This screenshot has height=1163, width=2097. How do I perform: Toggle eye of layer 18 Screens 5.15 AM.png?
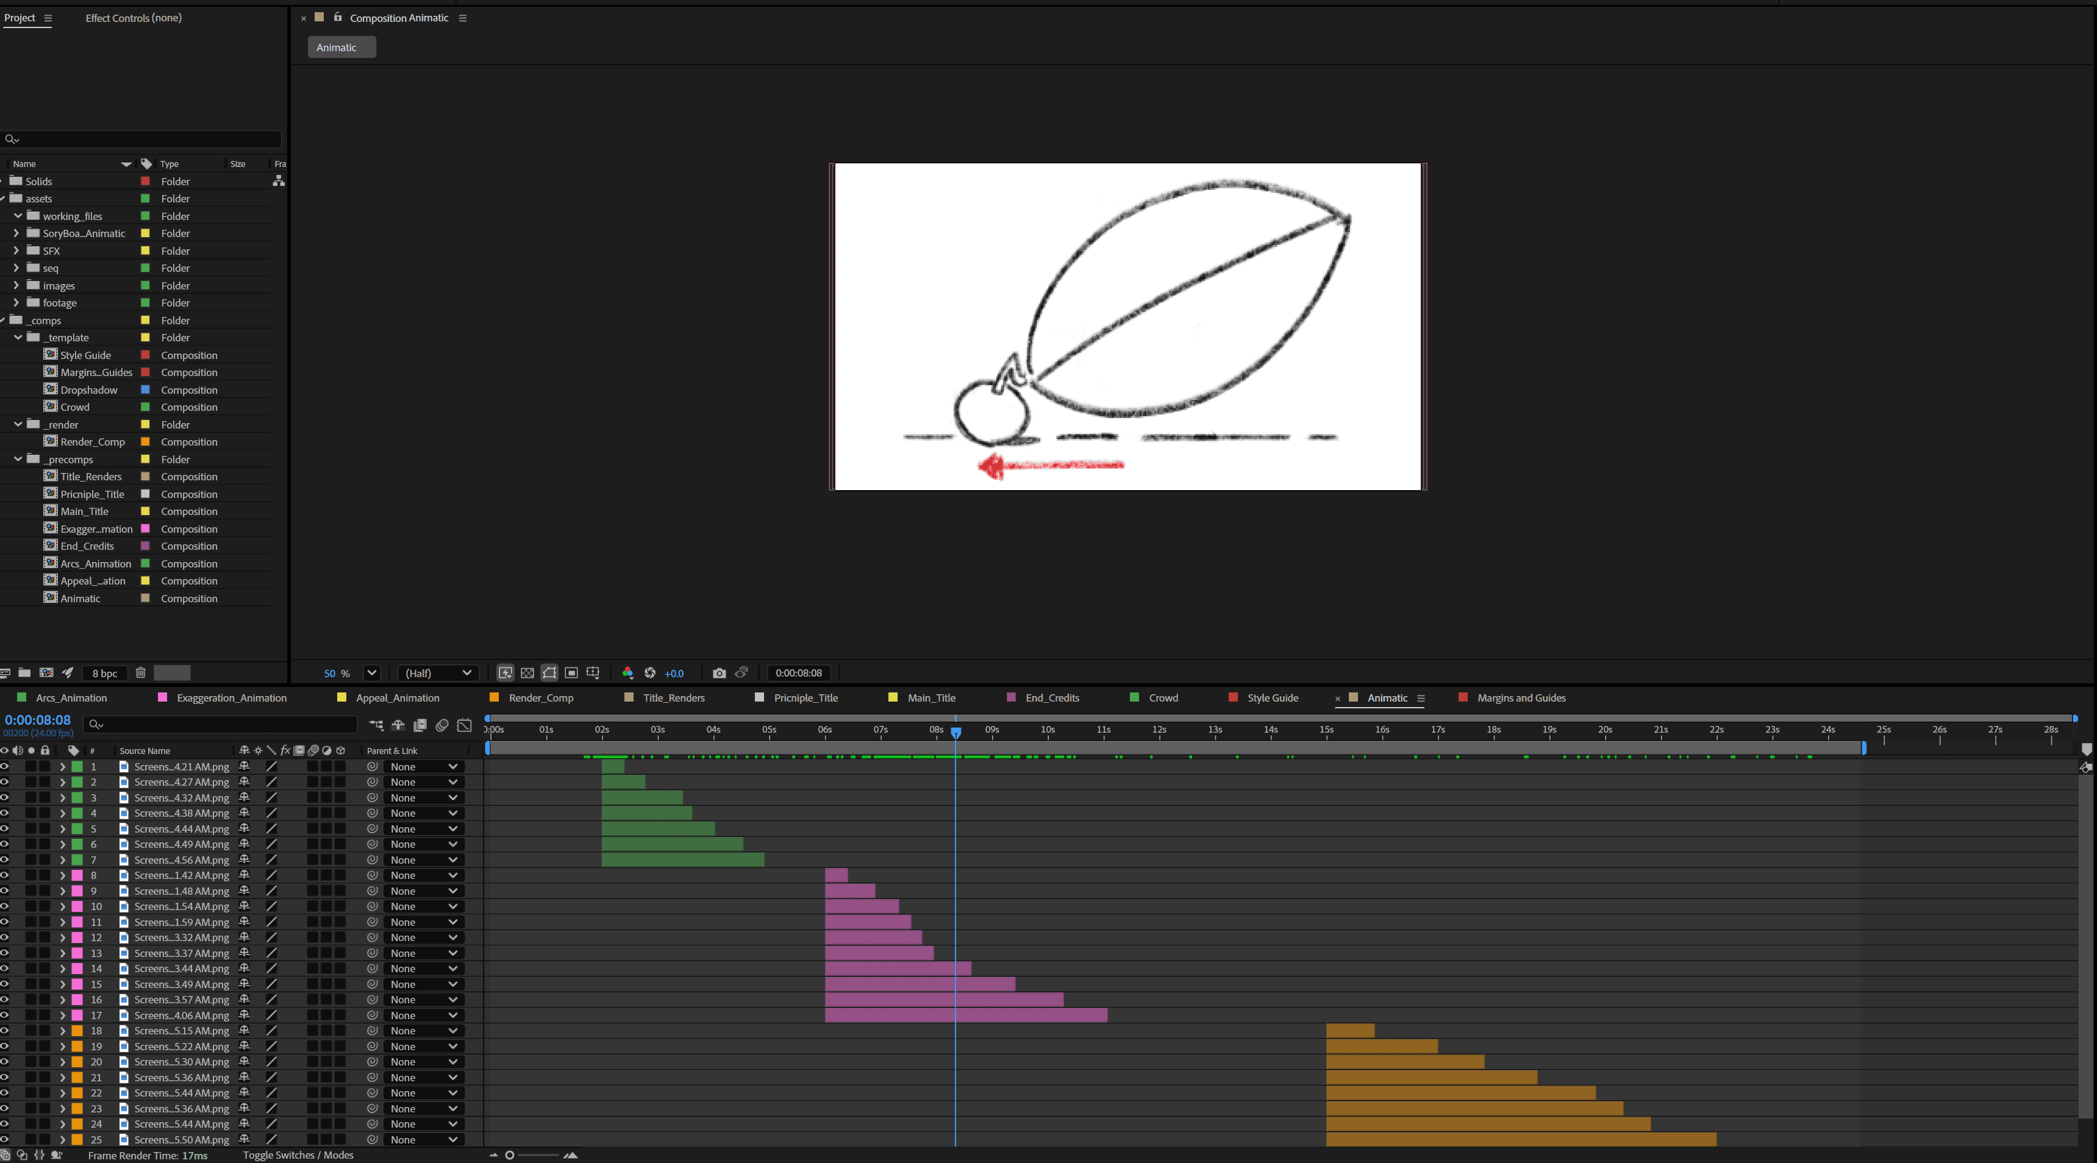pyautogui.click(x=5, y=1031)
